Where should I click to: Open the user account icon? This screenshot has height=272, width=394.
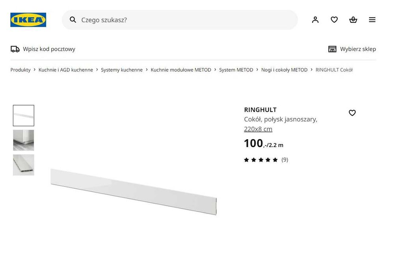(x=315, y=20)
